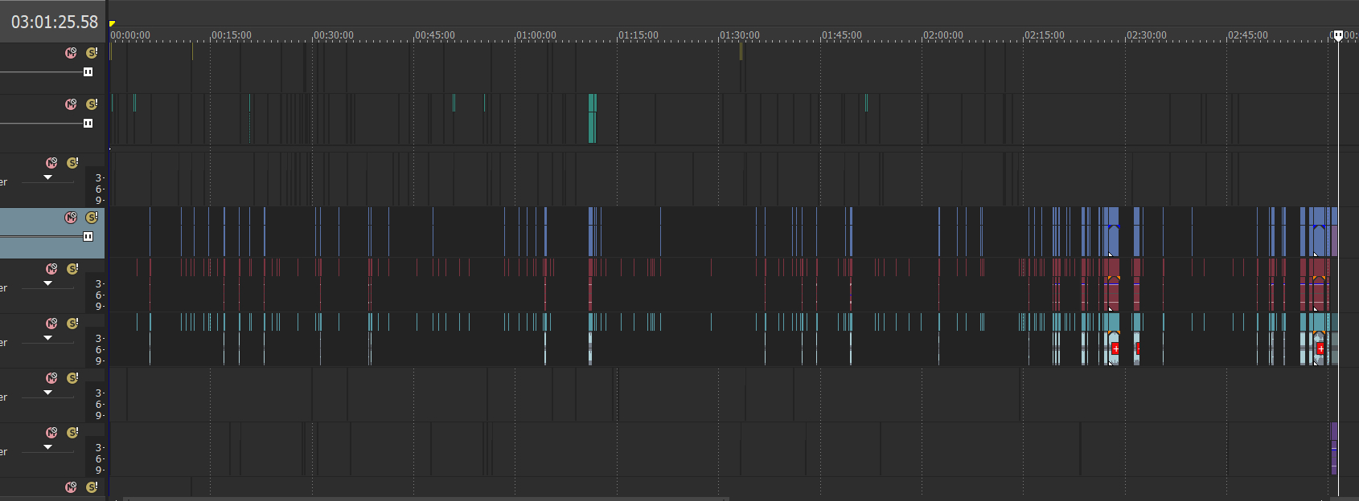Screen dimensions: 1359x501
Task: Mute the second video track
Action: (71, 104)
